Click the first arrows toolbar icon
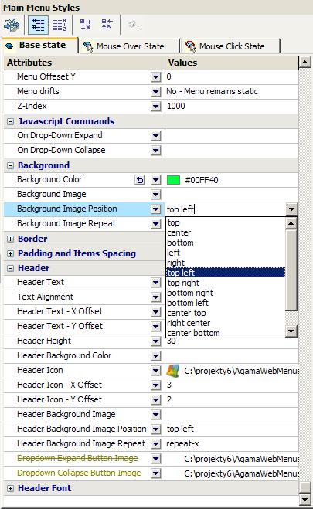The width and height of the screenshot is (313, 509). [12, 25]
